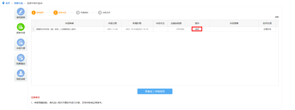Select the green 报表申报 sidebar icon
The width and height of the screenshot is (295, 110).
[x=21, y=27]
